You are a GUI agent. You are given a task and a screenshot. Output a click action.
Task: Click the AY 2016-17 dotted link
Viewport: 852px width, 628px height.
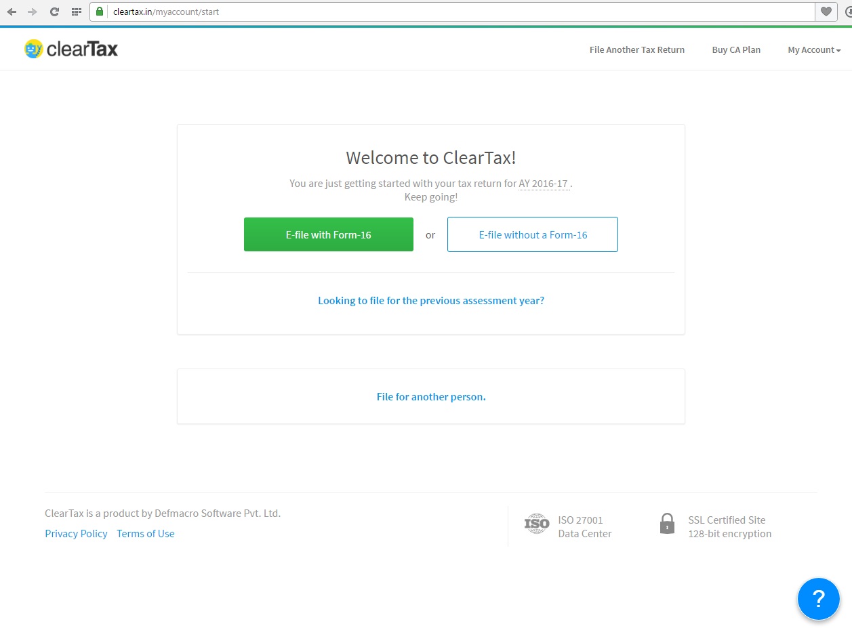coord(543,184)
